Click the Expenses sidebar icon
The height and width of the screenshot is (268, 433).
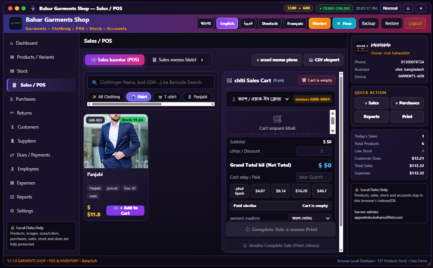[x=12, y=183]
